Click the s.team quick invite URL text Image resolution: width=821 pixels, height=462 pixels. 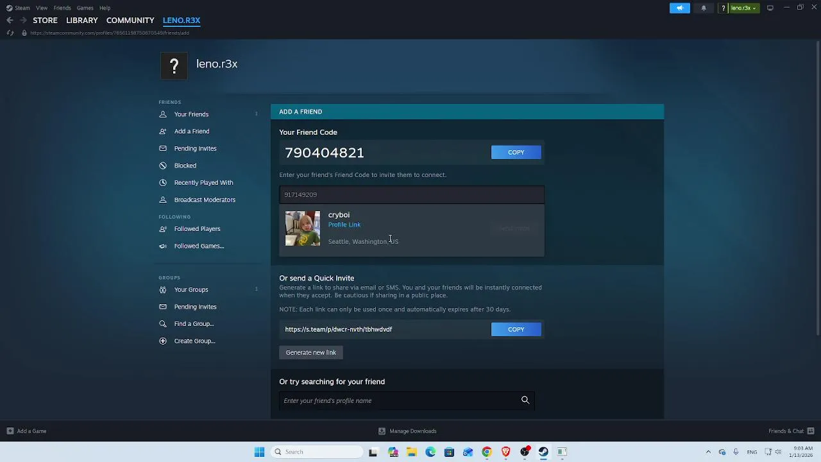pos(339,329)
